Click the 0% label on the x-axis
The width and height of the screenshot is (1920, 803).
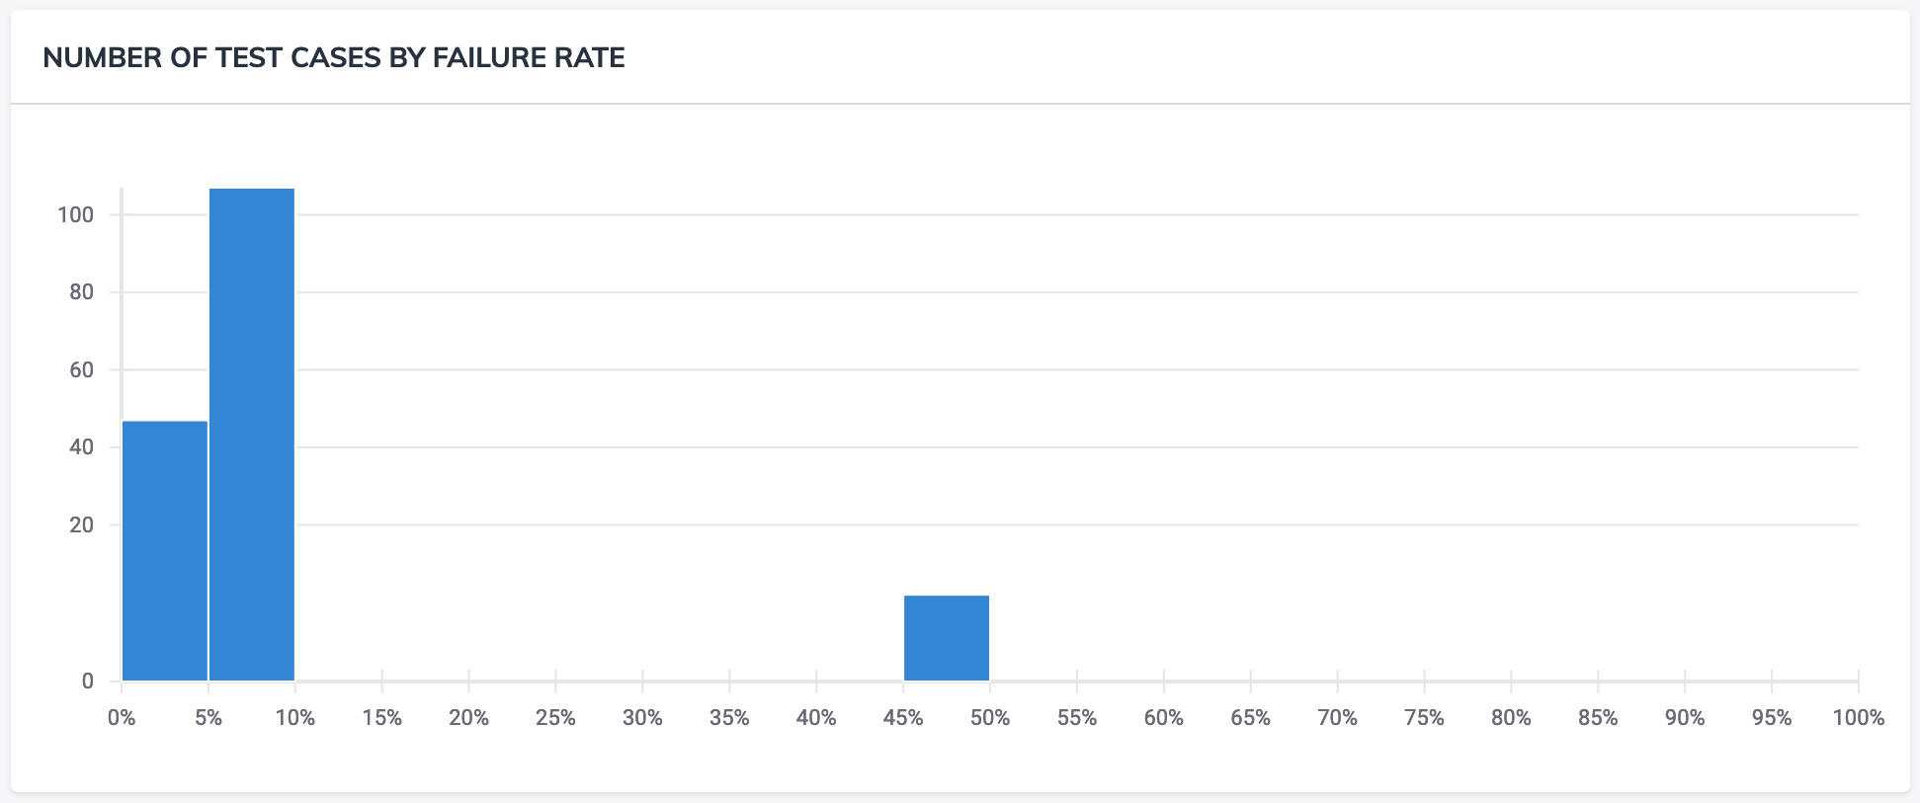coord(122,718)
